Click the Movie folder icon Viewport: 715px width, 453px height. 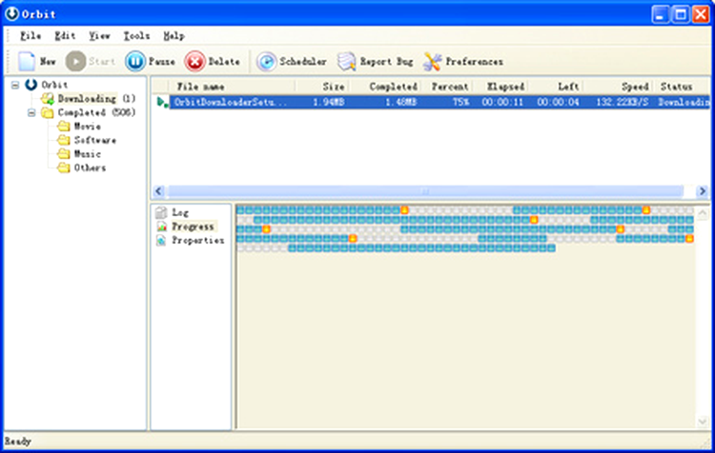click(x=64, y=127)
